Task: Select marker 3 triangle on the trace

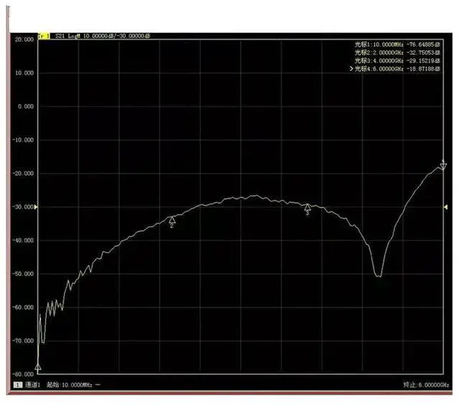Action: pos(308,208)
